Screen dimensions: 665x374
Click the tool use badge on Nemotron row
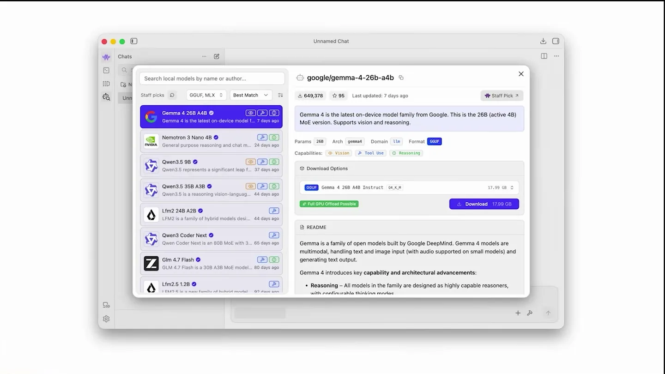(262, 137)
